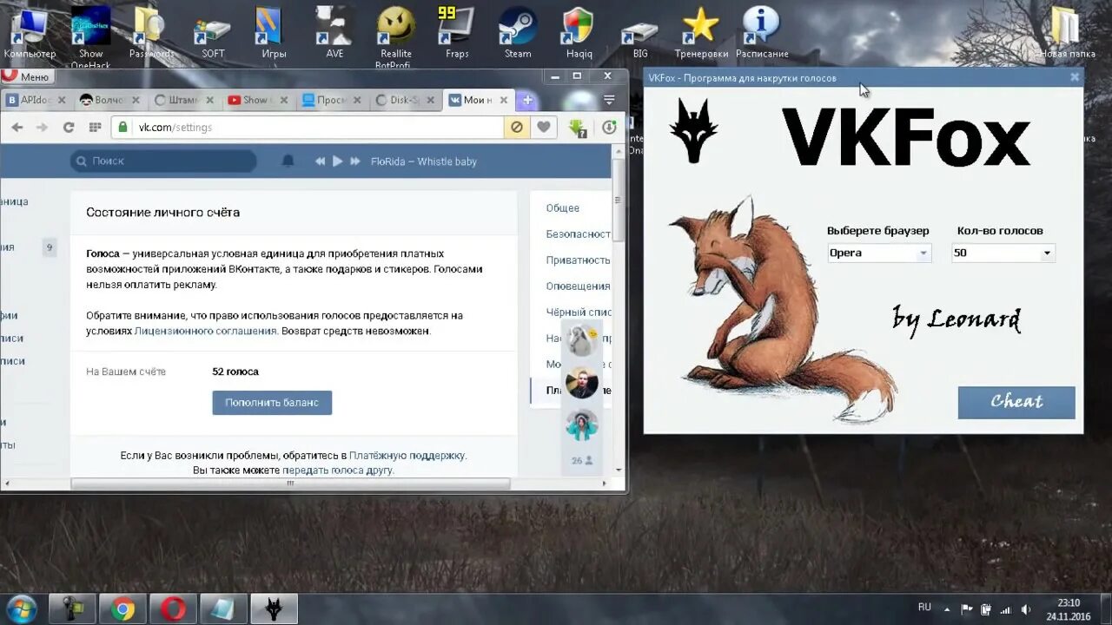Screen dimensions: 1112x625
Task: Switch to the APIdoc browser tab
Action: (x=36, y=100)
